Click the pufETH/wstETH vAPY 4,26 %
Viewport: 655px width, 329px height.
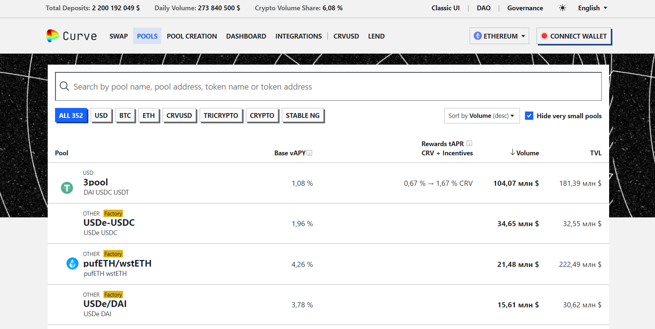click(x=302, y=264)
